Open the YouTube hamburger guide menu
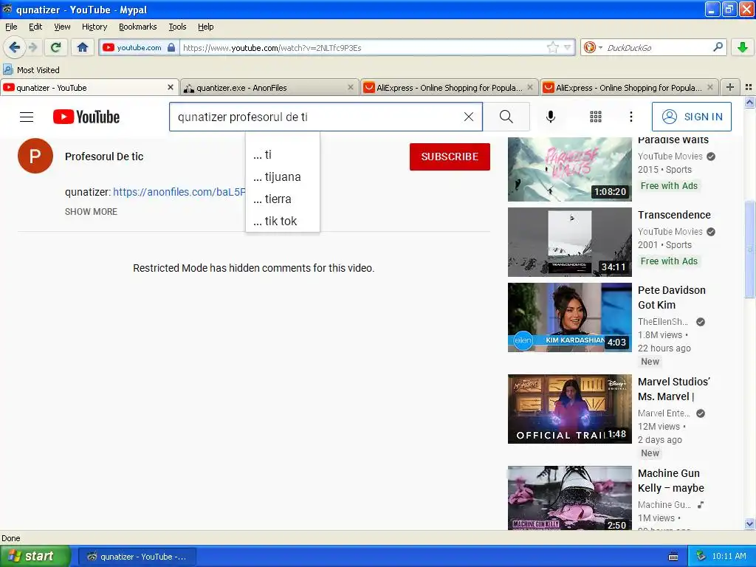The image size is (756, 567). coord(27,117)
